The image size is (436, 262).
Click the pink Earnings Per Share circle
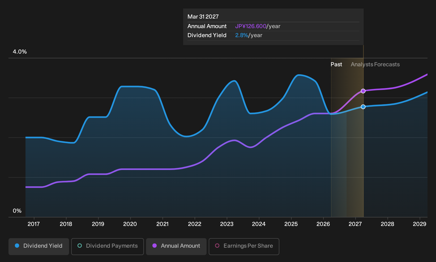point(217,246)
